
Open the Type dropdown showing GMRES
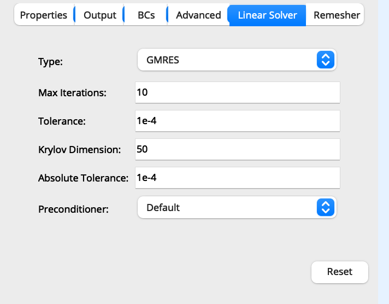pos(237,60)
